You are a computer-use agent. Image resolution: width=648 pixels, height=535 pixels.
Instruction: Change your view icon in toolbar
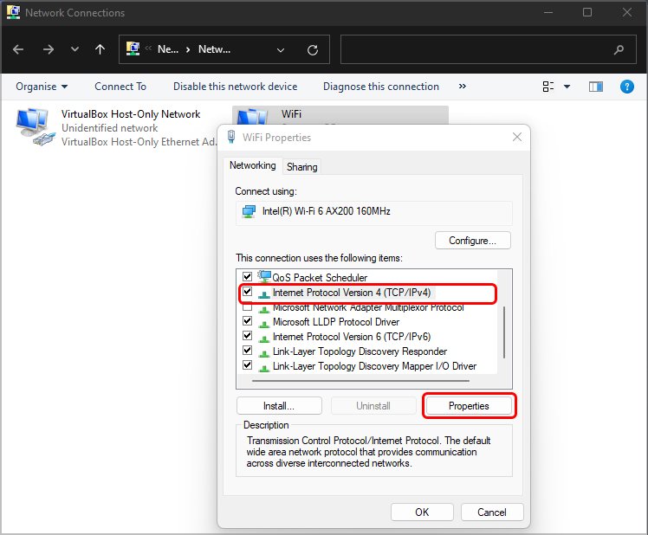click(x=548, y=87)
